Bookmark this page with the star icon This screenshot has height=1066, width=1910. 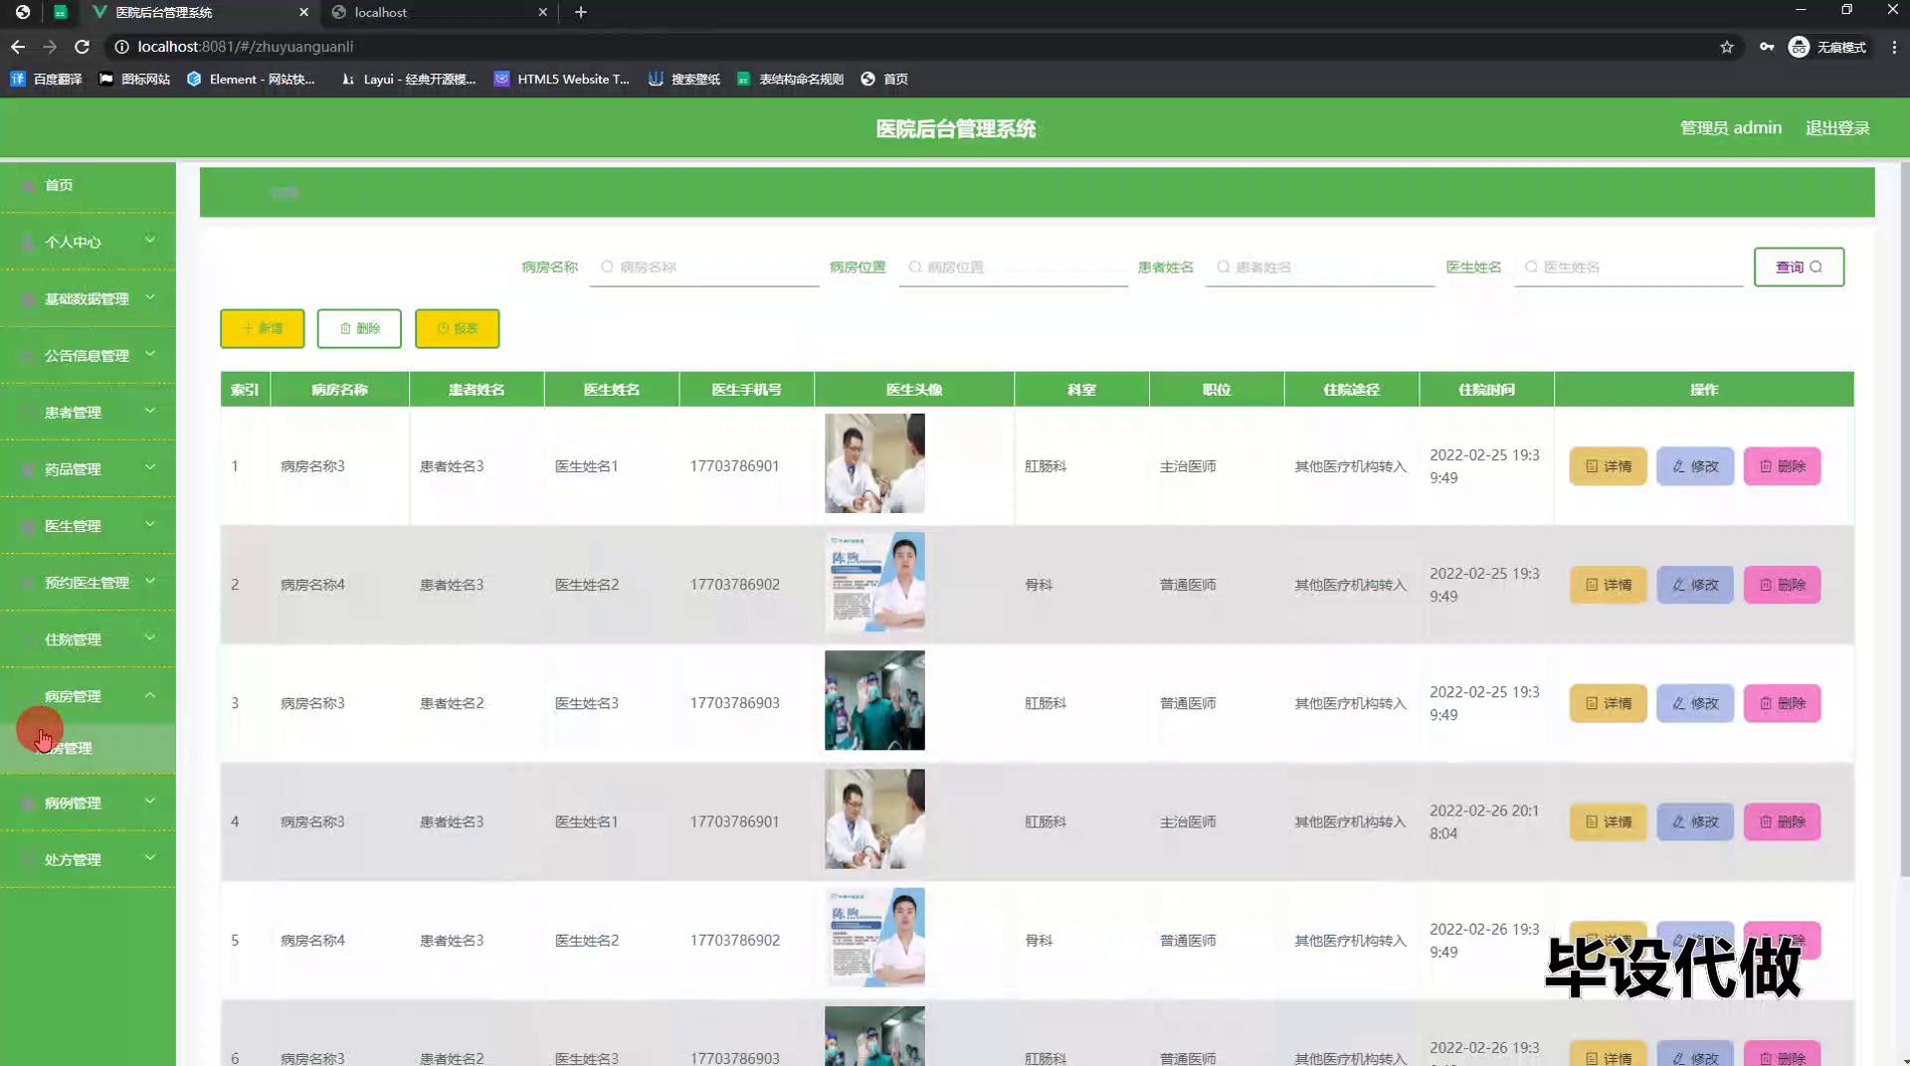(1727, 47)
